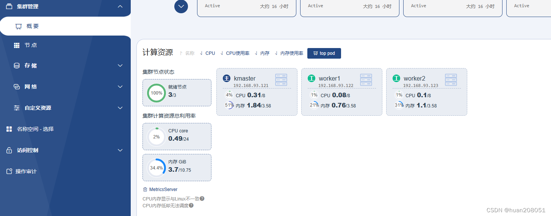Click the 集群计算资源总利用率 heading
This screenshot has height=216, width=551.
tap(169, 116)
